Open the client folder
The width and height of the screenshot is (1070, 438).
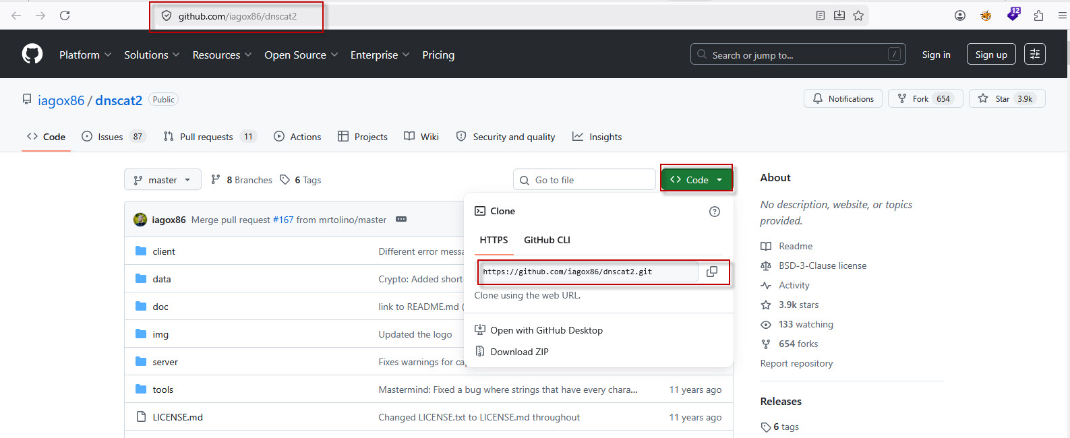164,251
